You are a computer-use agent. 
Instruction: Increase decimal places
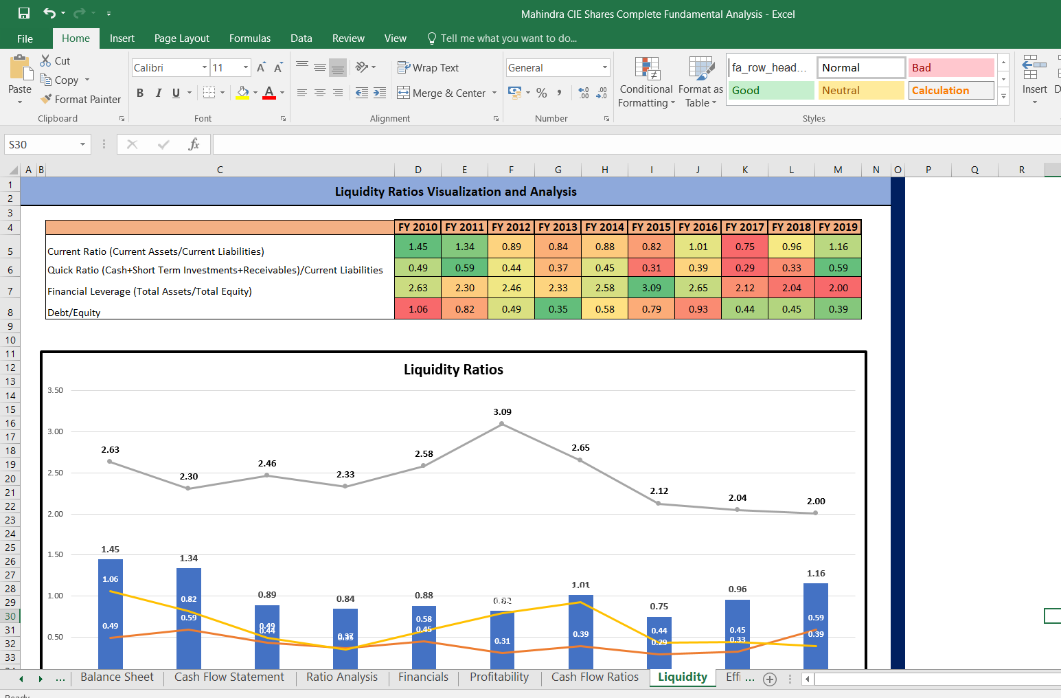click(x=584, y=93)
